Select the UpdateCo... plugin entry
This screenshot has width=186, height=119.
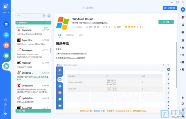pos(33,100)
